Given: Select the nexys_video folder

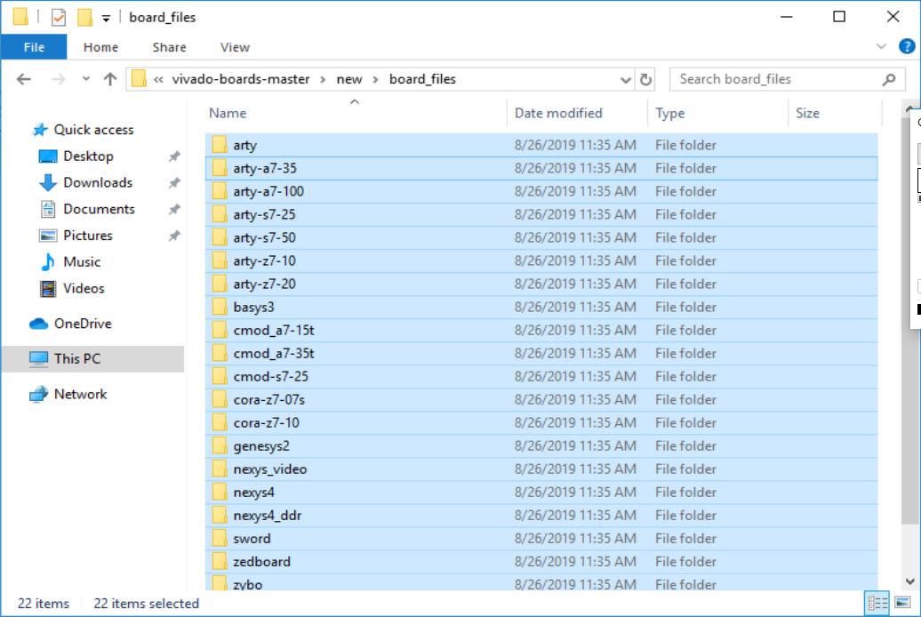Looking at the screenshot, I should (x=541, y=469).
